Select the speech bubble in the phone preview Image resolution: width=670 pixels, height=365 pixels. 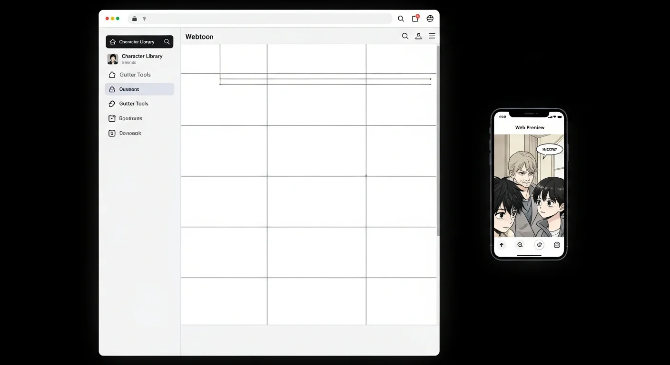pos(550,149)
